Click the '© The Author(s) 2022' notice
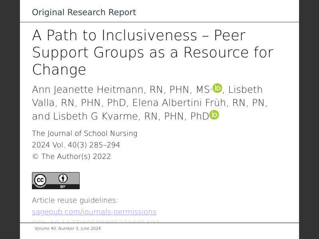The image size is (319, 239). [x=71, y=157]
